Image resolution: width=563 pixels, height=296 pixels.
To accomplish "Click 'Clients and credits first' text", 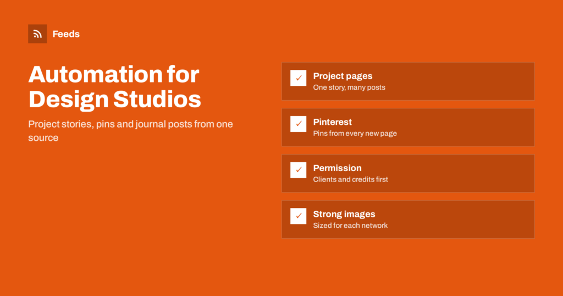I will click(x=350, y=179).
